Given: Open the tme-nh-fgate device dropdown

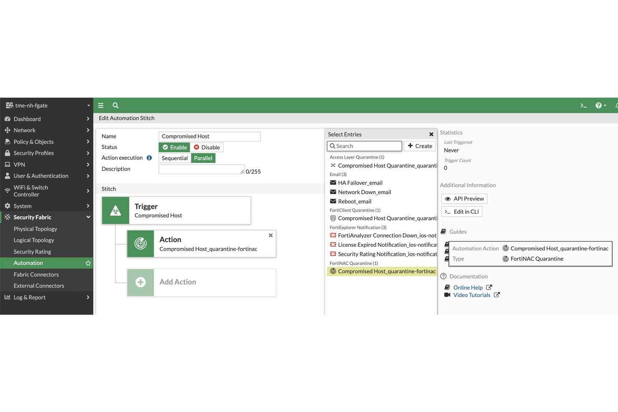Looking at the screenshot, I should 47,106.
